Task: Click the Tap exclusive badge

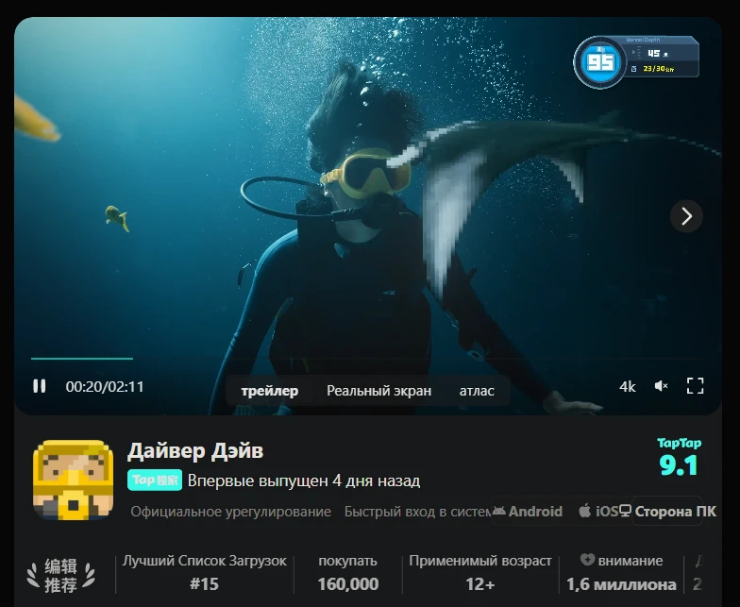Action: point(154,481)
